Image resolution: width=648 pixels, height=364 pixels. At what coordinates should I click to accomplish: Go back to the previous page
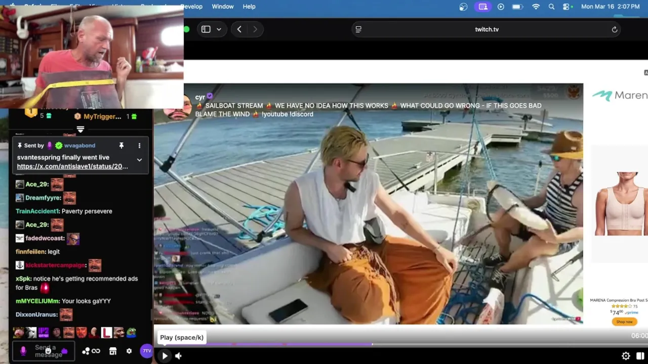point(239,29)
